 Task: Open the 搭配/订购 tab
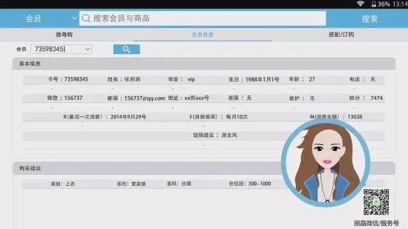pos(341,34)
